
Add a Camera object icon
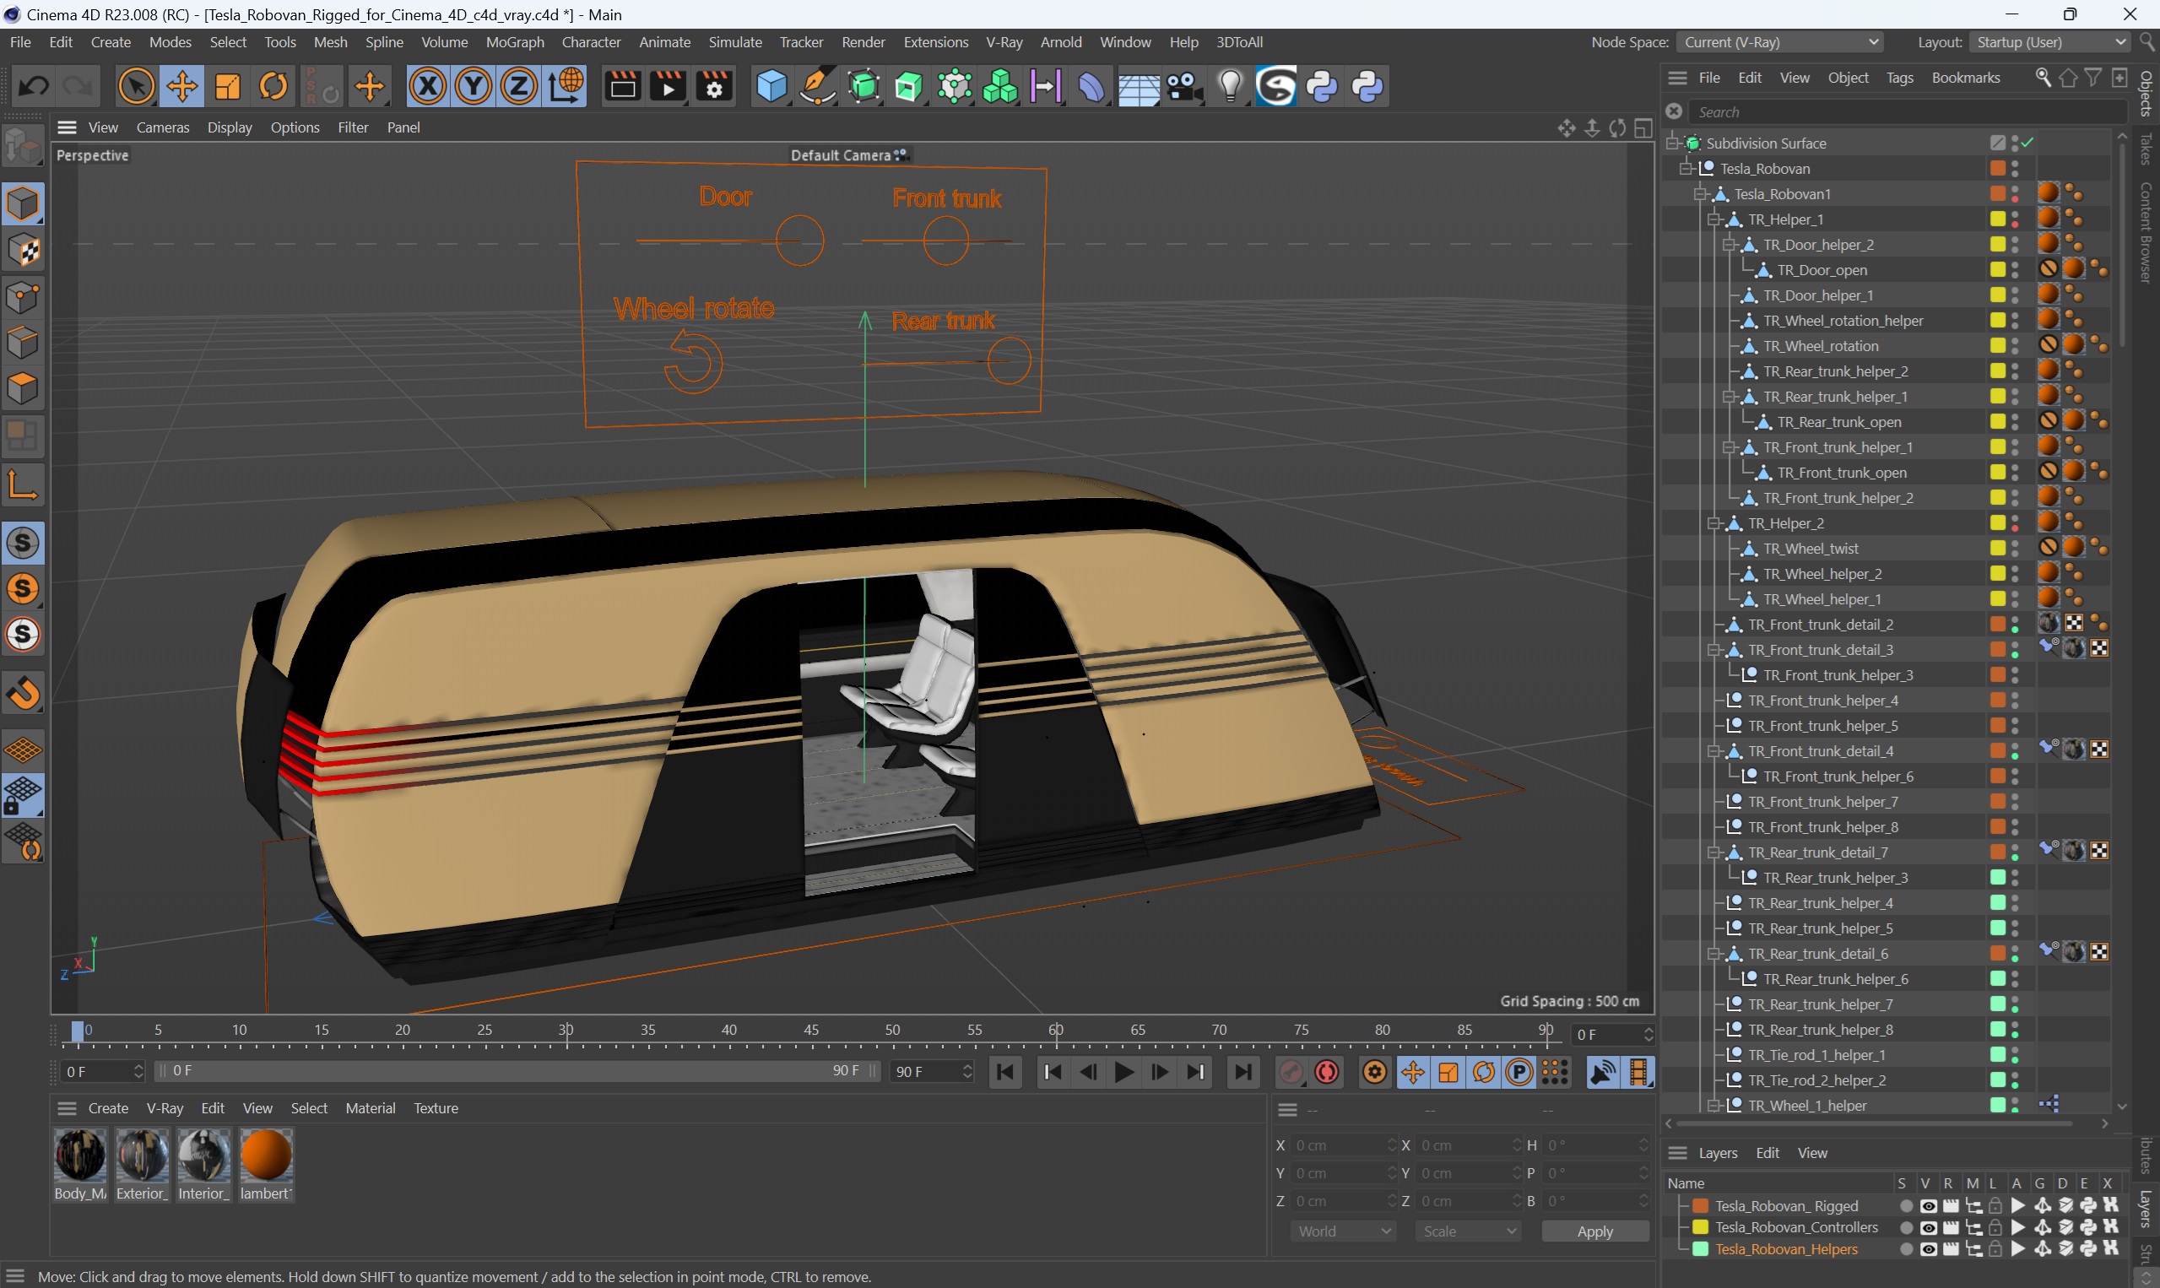[1183, 86]
